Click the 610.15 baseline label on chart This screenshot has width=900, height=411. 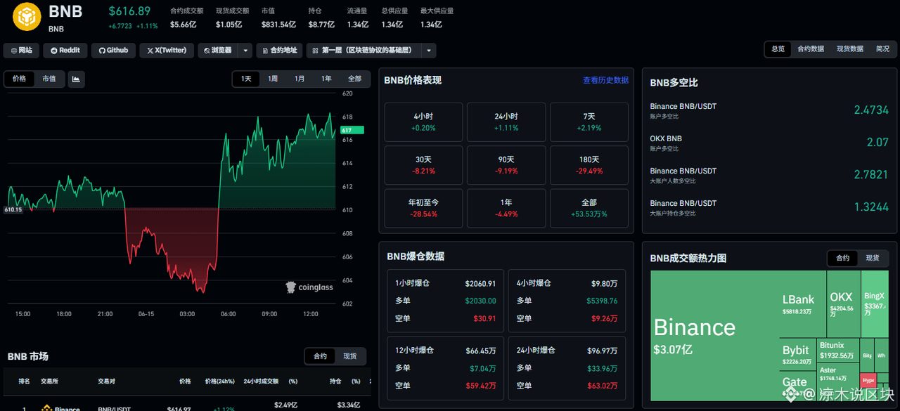(13, 209)
